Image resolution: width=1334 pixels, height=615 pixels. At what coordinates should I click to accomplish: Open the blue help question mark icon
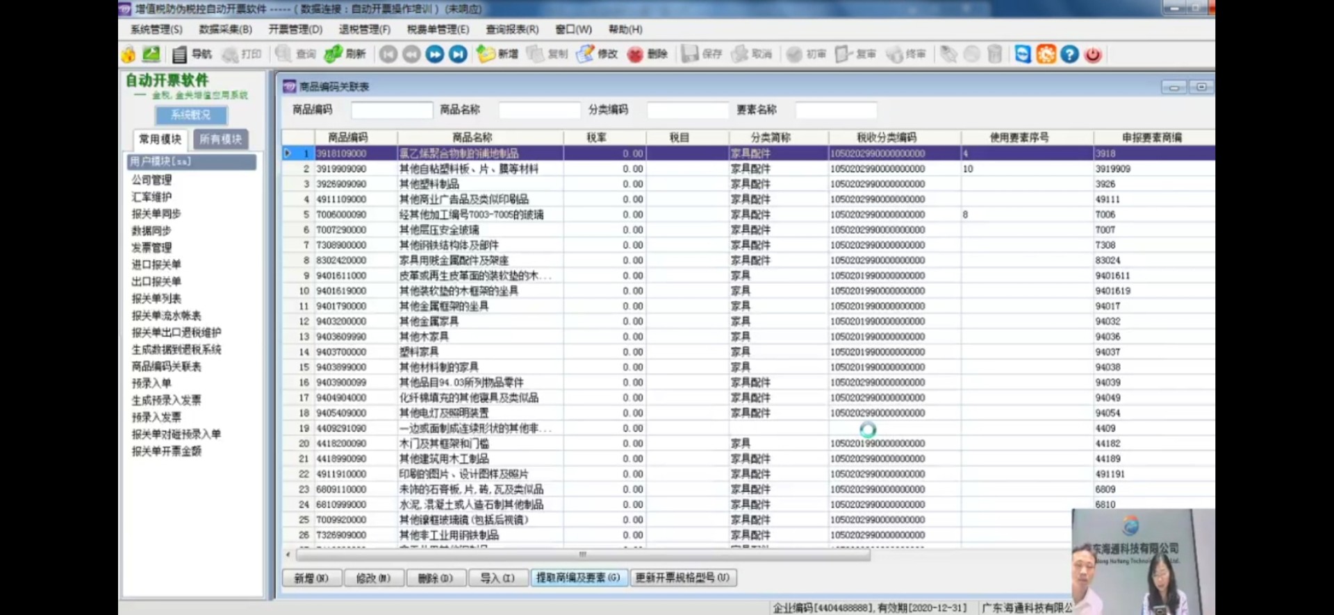tap(1070, 54)
